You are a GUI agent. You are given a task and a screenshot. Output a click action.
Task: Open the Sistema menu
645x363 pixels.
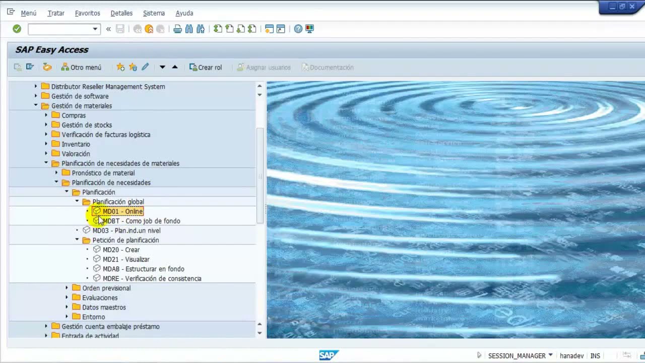click(x=154, y=13)
